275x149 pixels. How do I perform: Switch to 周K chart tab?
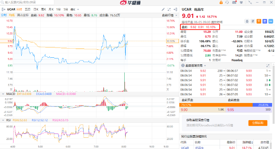pyautogui.click(x=44, y=9)
